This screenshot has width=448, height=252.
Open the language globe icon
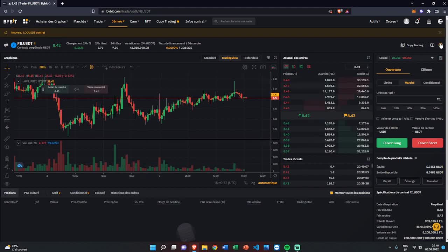[440, 21]
